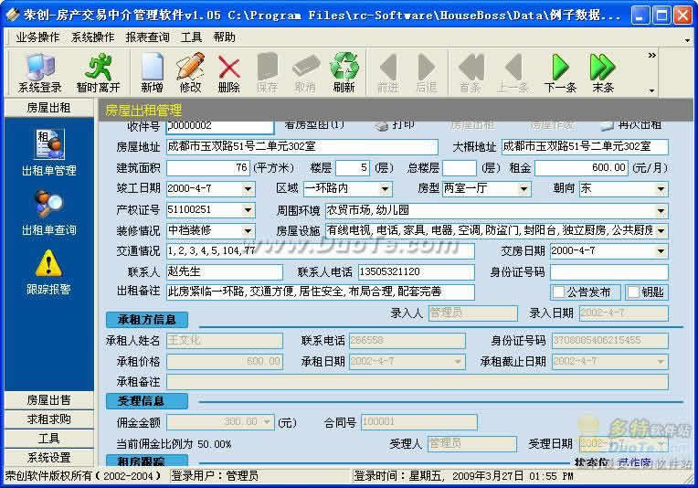The image size is (698, 488).
Task: Click the 大概地址 field
Action: click(585, 147)
